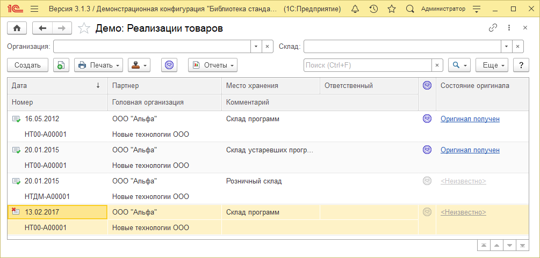Open Печать dropdown menu
The width and height of the screenshot is (540, 258).
pos(98,65)
